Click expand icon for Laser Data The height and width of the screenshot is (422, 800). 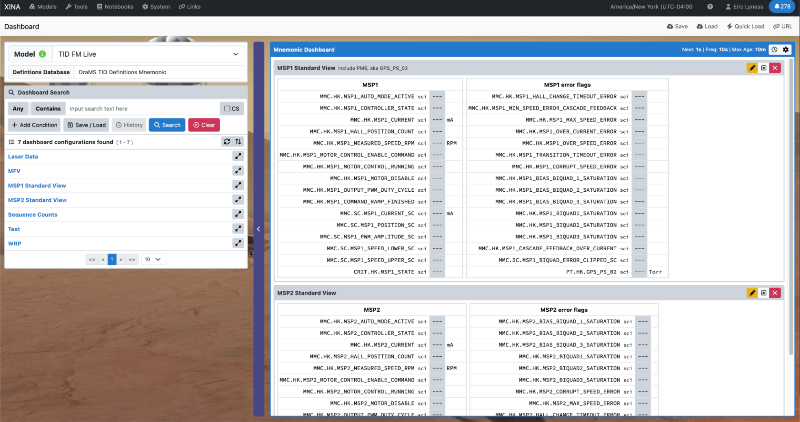pos(238,156)
